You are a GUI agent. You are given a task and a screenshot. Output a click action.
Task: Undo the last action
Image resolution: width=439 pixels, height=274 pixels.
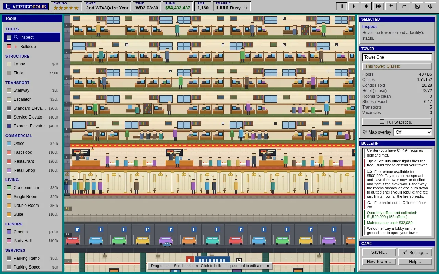391,6
